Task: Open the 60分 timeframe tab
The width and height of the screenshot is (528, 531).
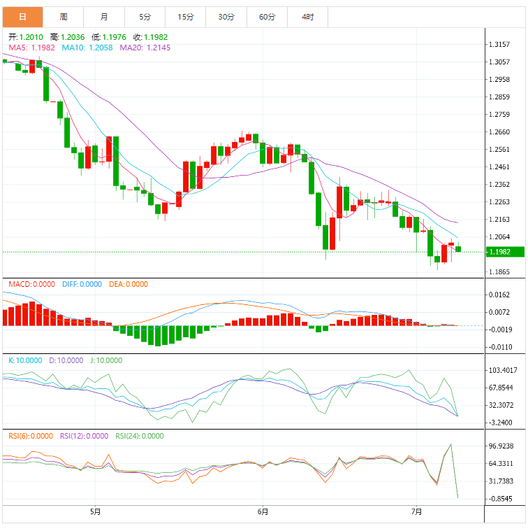Action: [x=267, y=17]
